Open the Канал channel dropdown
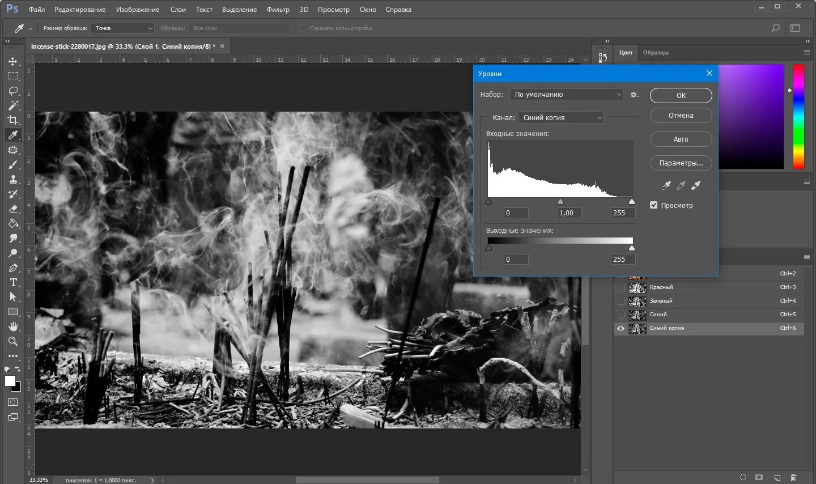Image resolution: width=816 pixels, height=484 pixels. pos(560,118)
